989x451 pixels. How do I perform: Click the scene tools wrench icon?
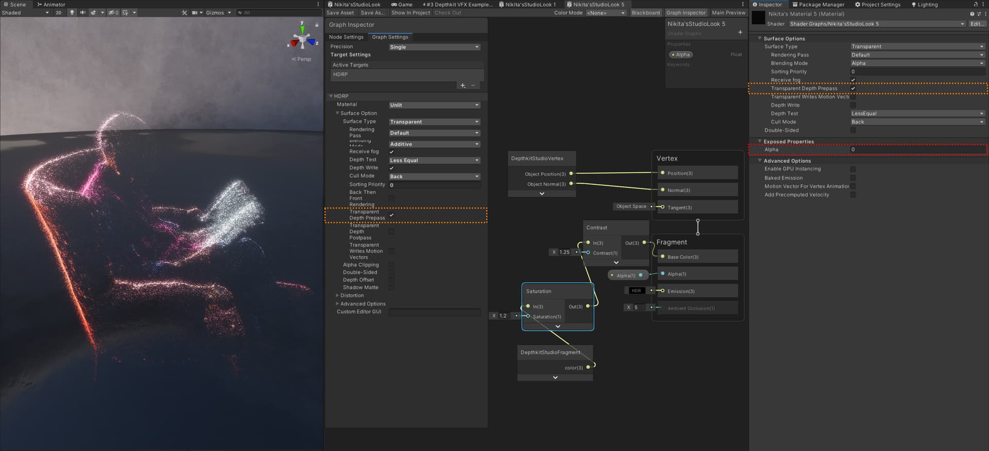pyautogui.click(x=184, y=12)
